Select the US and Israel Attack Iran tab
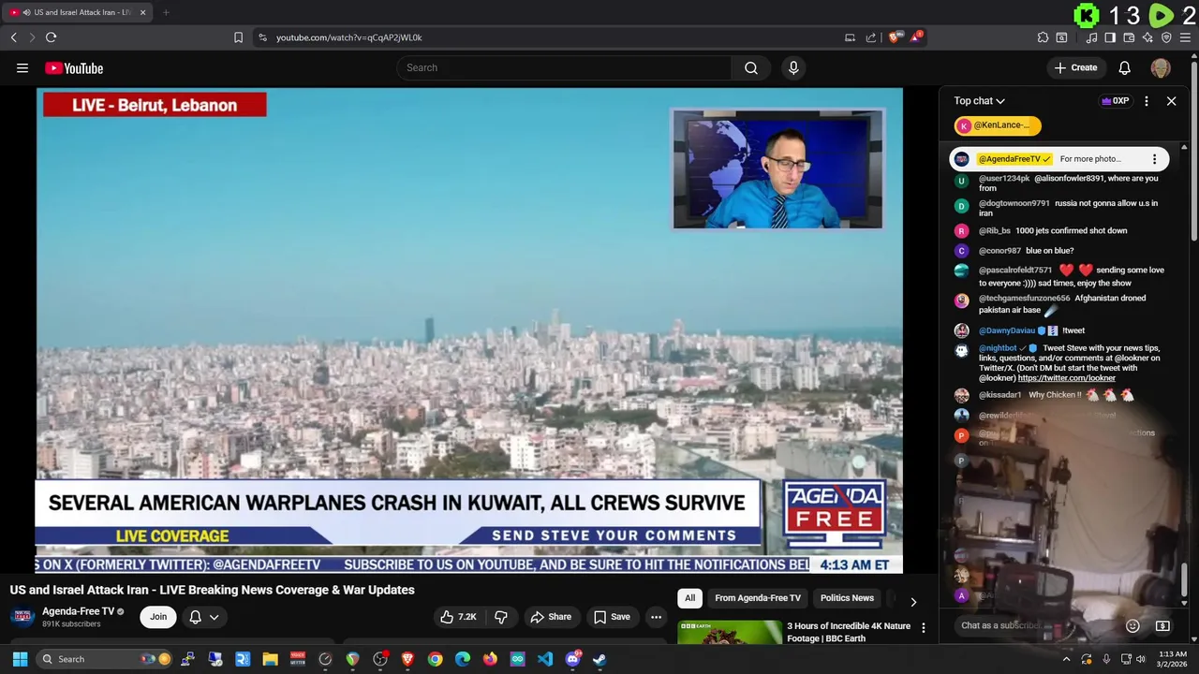 [x=76, y=12]
